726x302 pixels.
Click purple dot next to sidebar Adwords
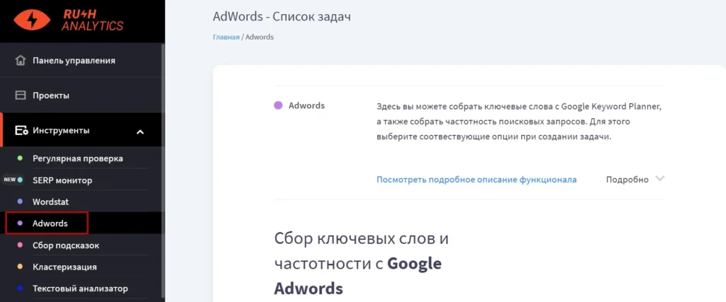pyautogui.click(x=20, y=223)
